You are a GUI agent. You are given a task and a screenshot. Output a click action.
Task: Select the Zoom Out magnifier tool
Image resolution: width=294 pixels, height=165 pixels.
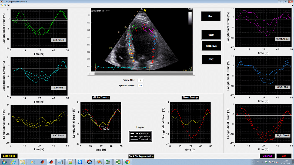point(5,5)
